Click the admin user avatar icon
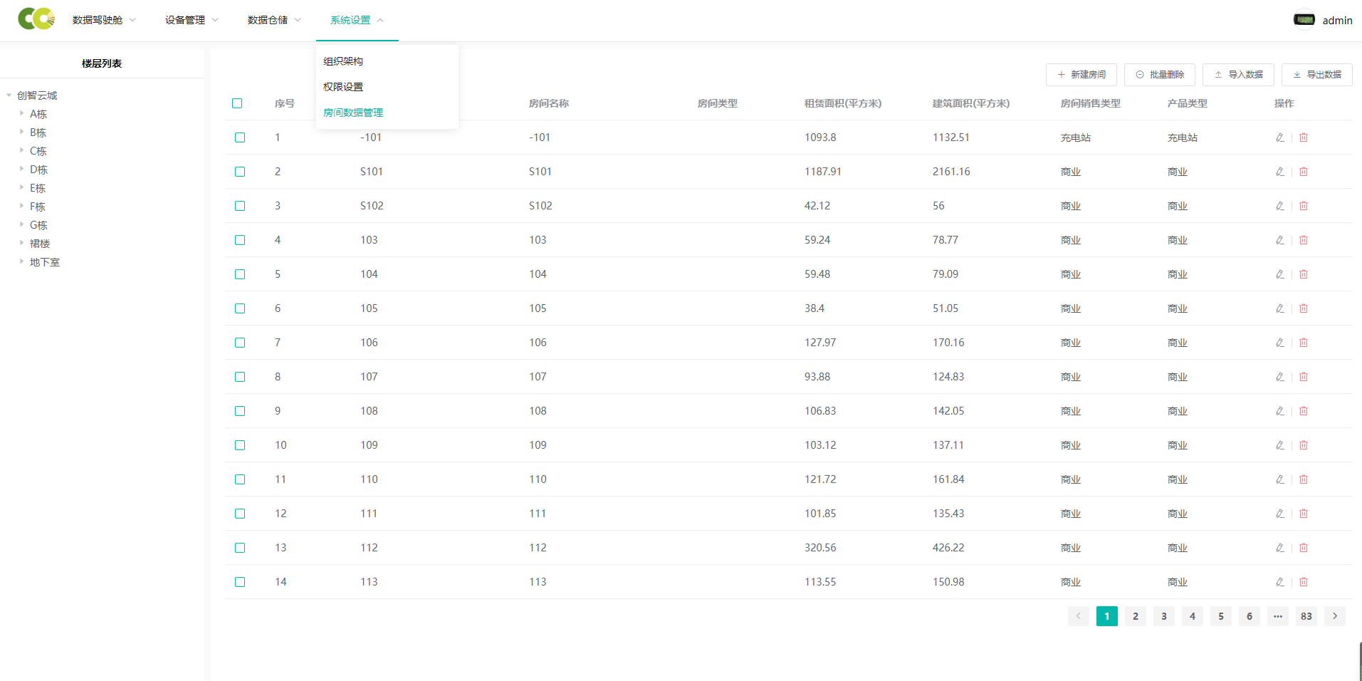This screenshot has height=681, width=1362. [1304, 20]
